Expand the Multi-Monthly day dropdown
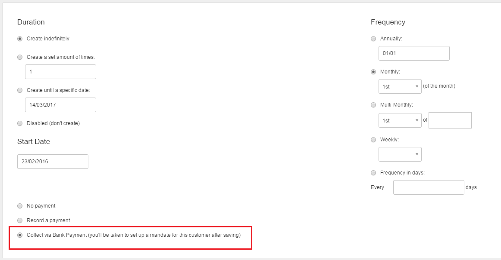 click(400, 120)
